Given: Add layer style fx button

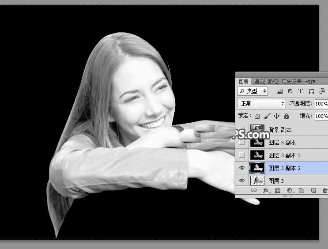Looking at the screenshot, I should coord(266,190).
